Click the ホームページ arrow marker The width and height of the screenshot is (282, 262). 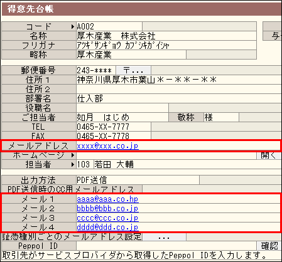click(x=73, y=155)
